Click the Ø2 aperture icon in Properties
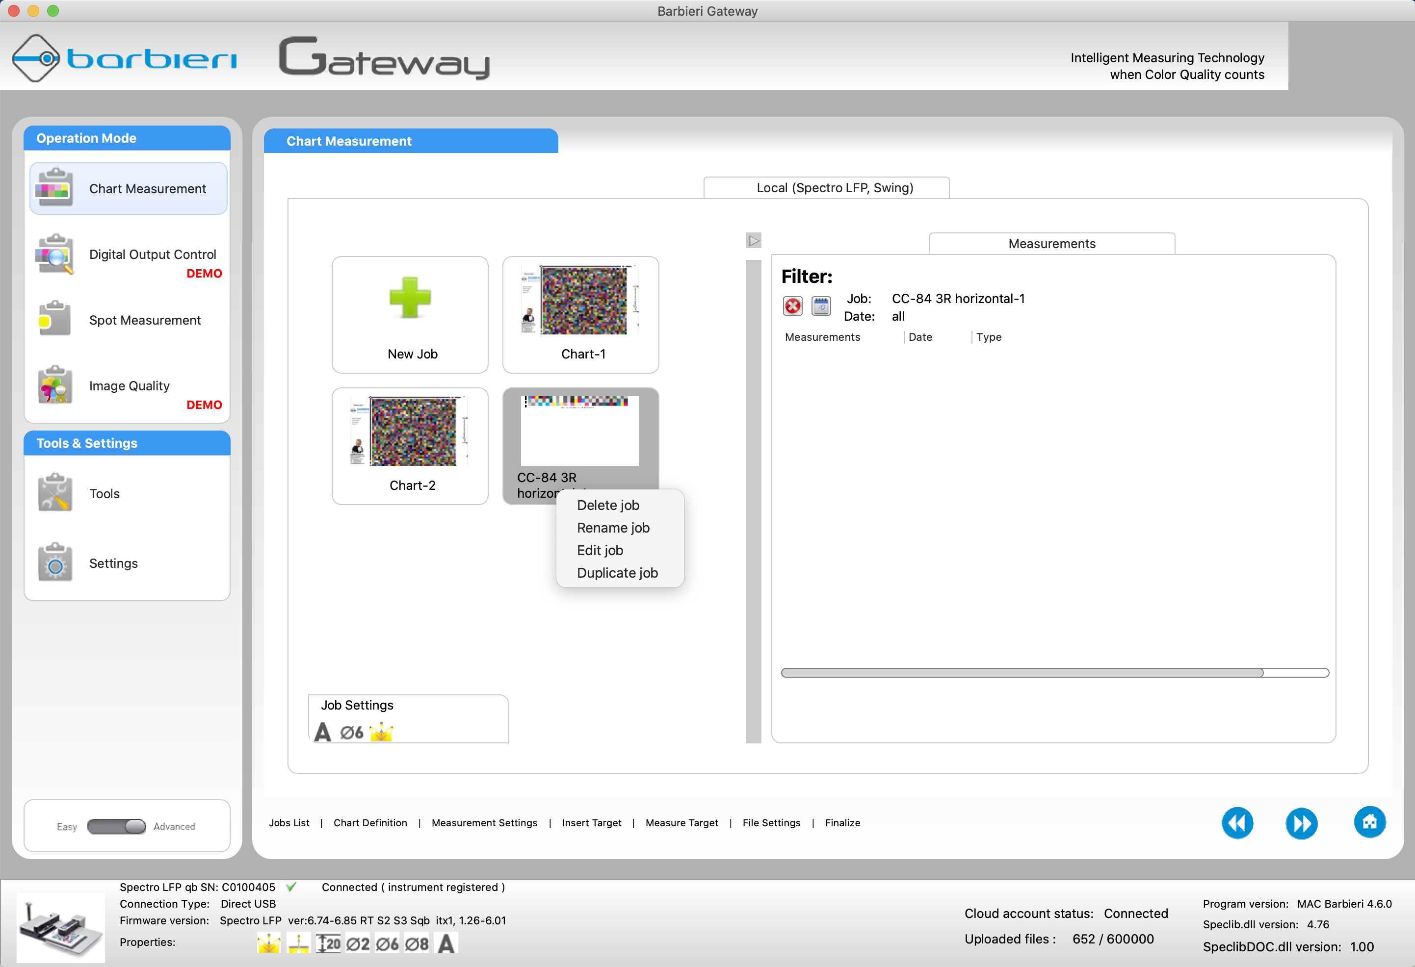 coord(358,944)
